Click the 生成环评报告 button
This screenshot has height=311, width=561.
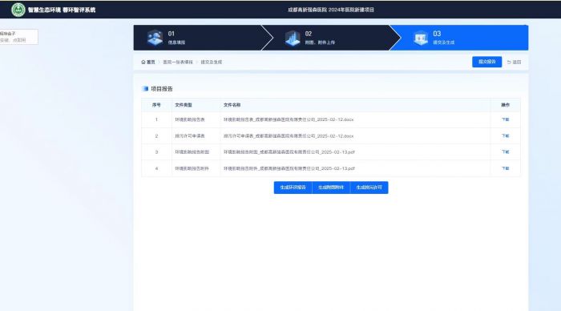(293, 188)
